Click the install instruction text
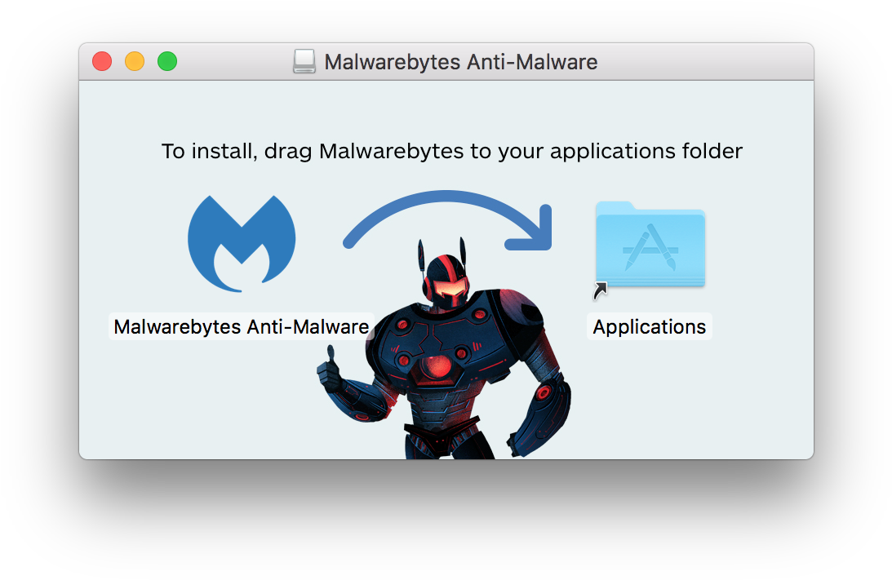This screenshot has height=580, width=892. [x=452, y=151]
